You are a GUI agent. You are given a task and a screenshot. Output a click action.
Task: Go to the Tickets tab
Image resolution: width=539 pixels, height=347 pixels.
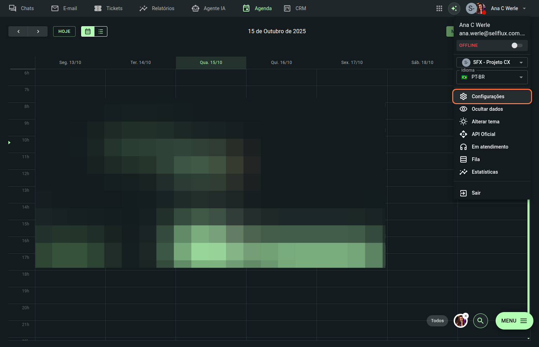tap(108, 8)
